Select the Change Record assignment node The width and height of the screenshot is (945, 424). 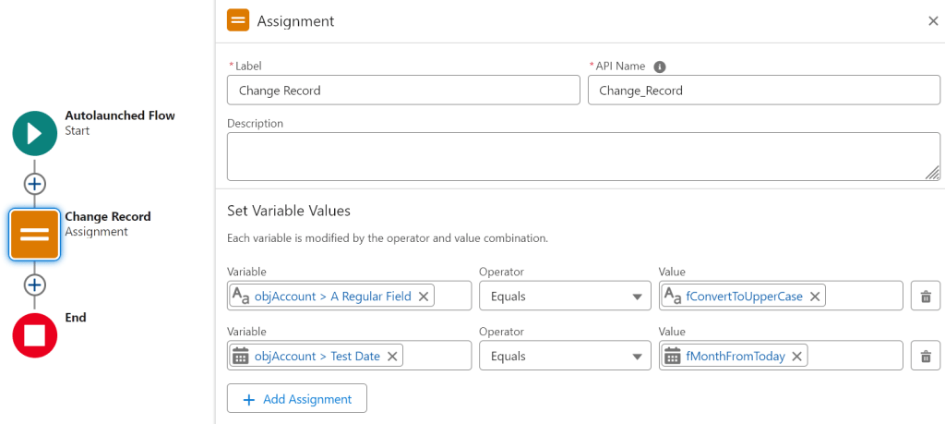coord(35,234)
